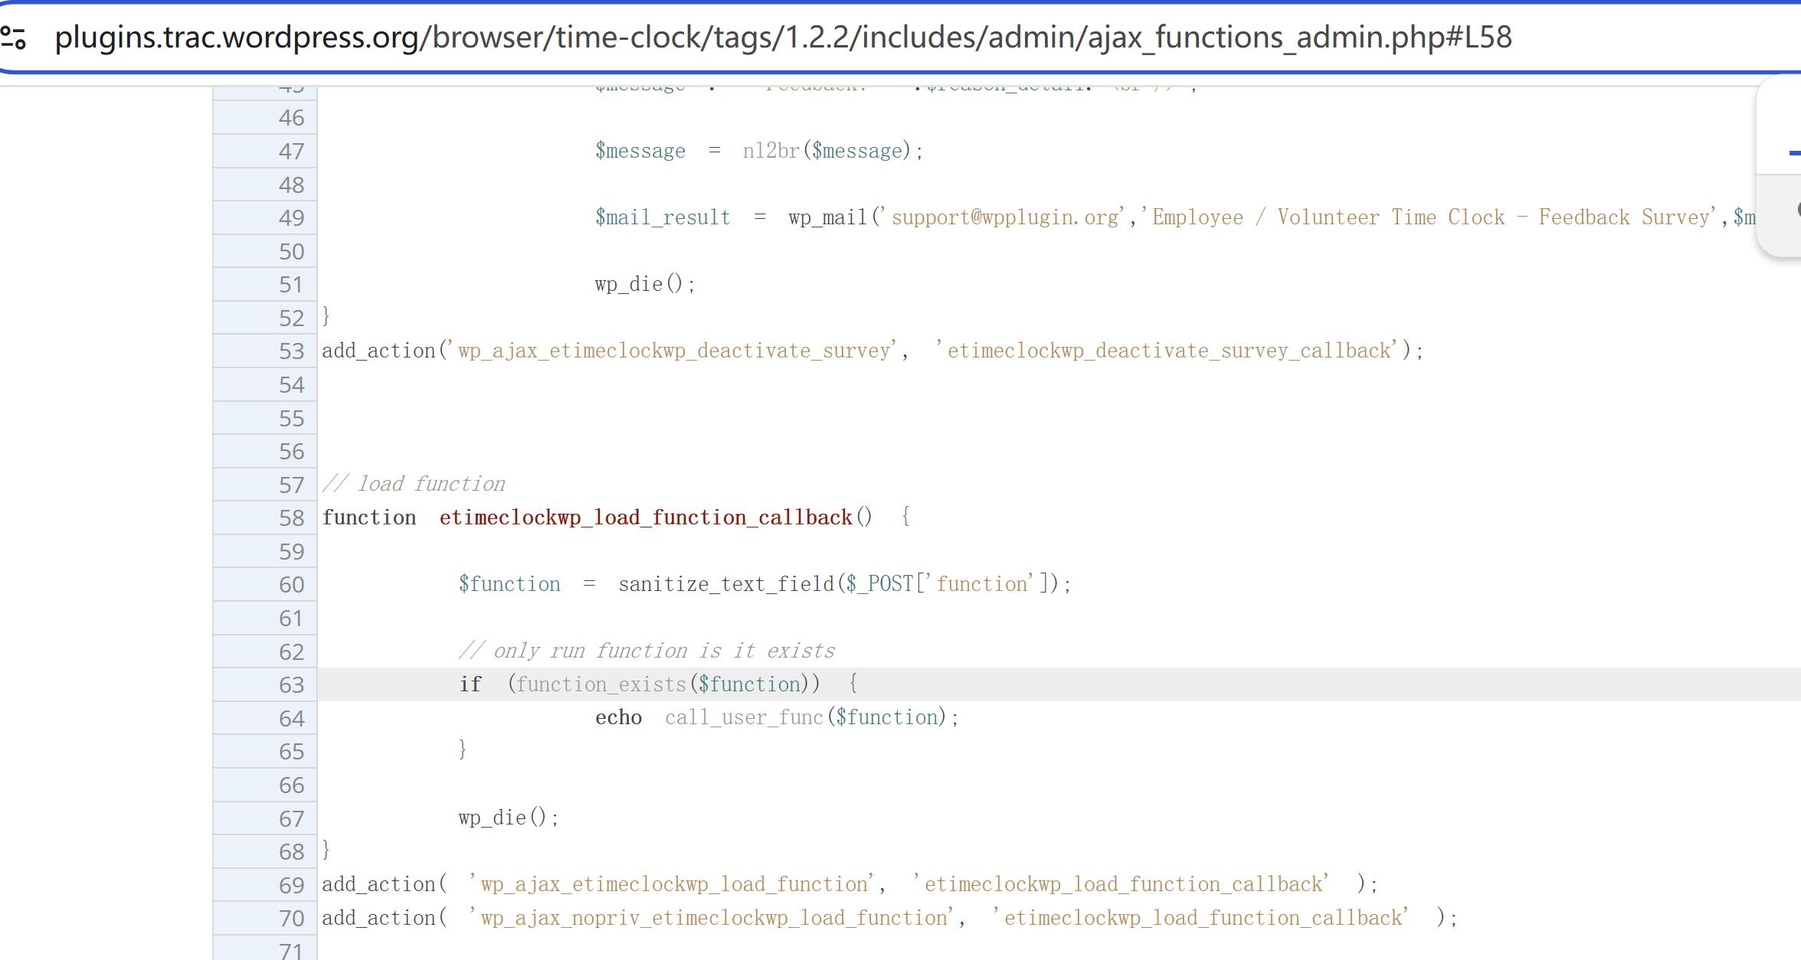Viewport: 1801px width, 960px height.
Task: Click call_user_func($function) on line 64
Action: pos(806,717)
